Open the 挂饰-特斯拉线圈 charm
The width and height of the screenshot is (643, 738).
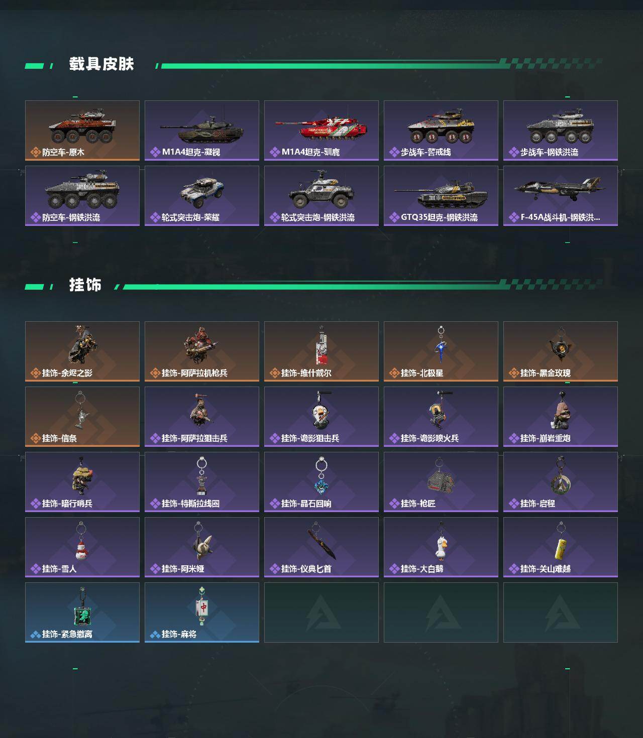[x=202, y=482]
